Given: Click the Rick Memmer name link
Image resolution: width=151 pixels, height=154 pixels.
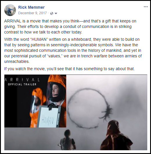Looking at the screenshot, I should [31, 7].
